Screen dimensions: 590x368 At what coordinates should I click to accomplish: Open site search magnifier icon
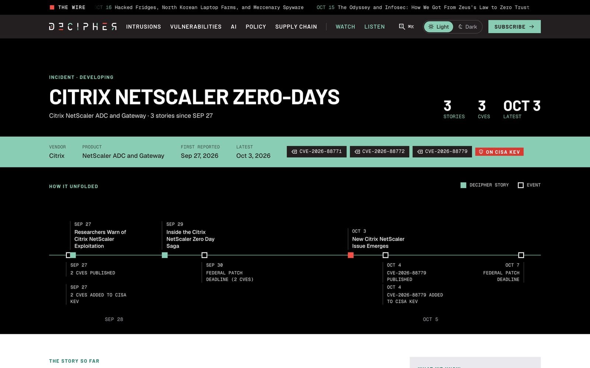point(402,26)
